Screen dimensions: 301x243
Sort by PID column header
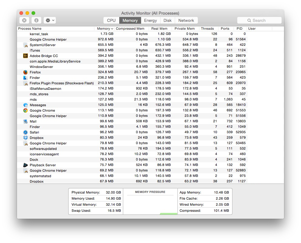(240, 29)
